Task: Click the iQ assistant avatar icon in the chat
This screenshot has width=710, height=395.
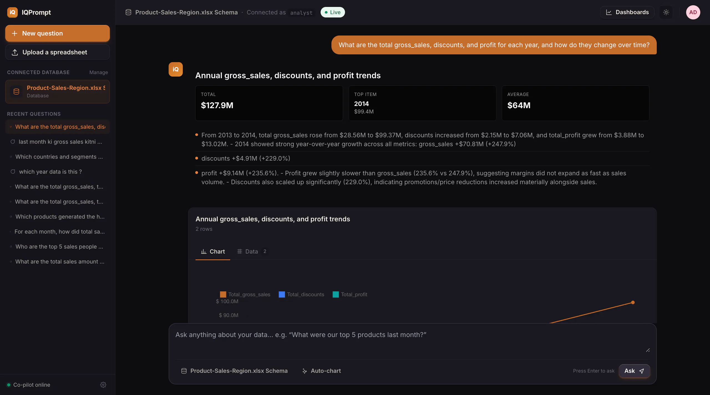Action: [x=176, y=69]
